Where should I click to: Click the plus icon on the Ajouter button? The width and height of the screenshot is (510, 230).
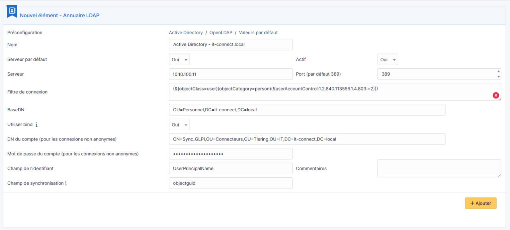[473, 203]
